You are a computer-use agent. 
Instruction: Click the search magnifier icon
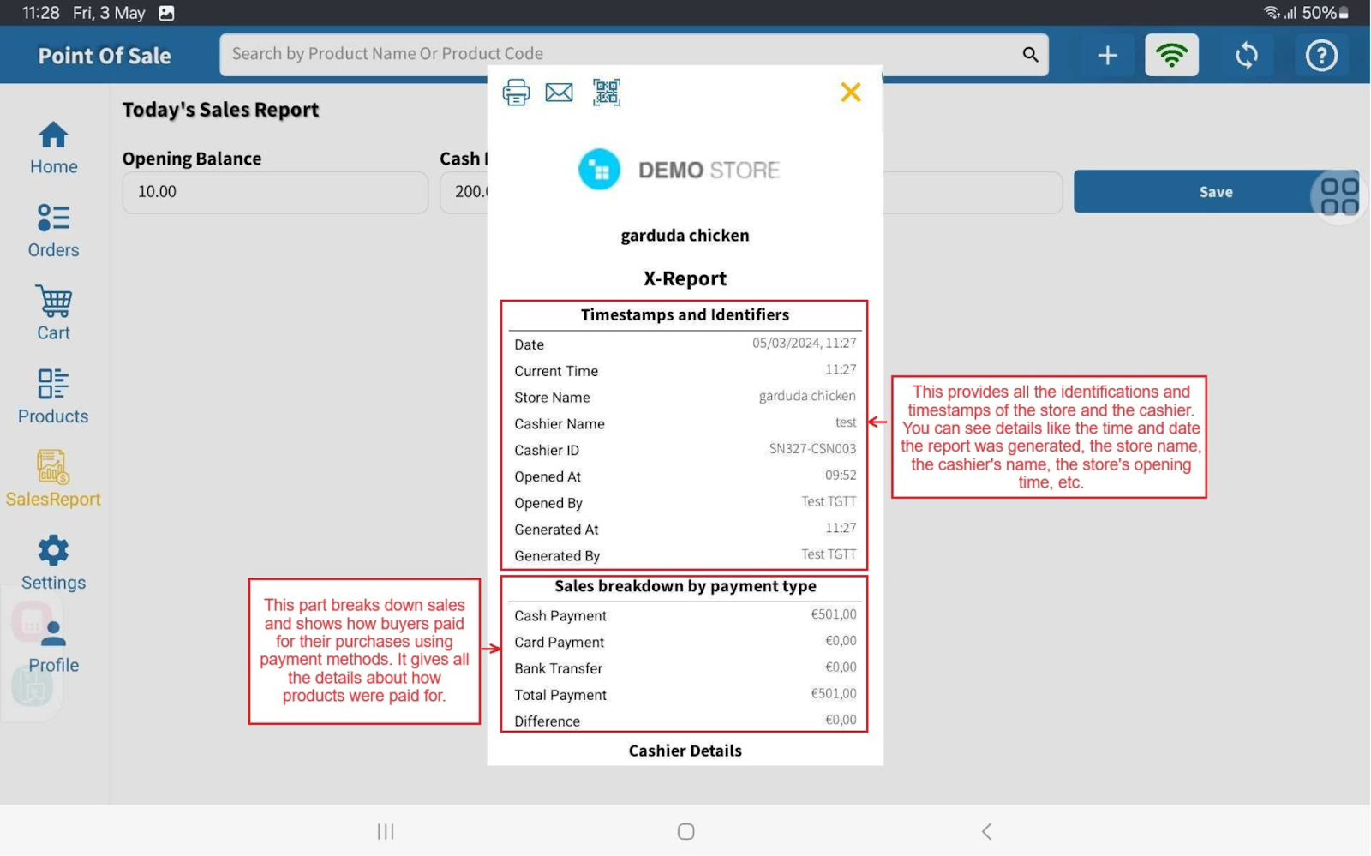tap(1030, 55)
